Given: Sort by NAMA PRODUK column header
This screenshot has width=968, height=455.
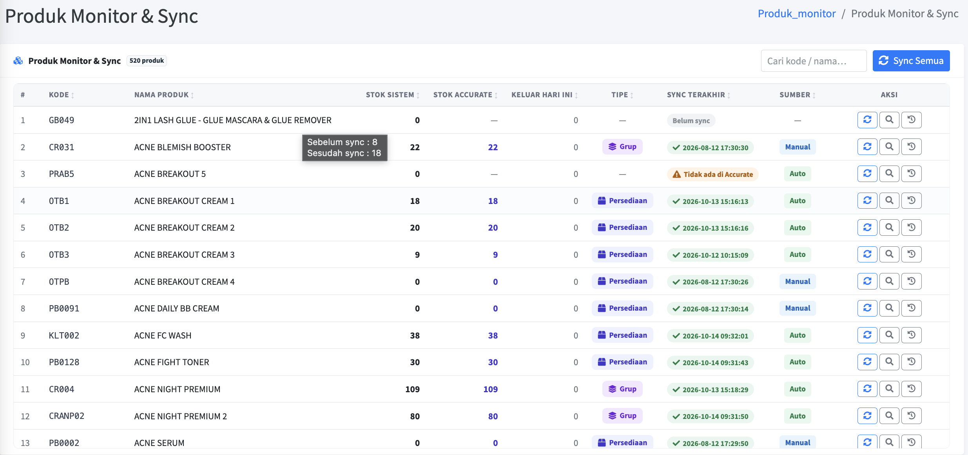Looking at the screenshot, I should [x=164, y=95].
